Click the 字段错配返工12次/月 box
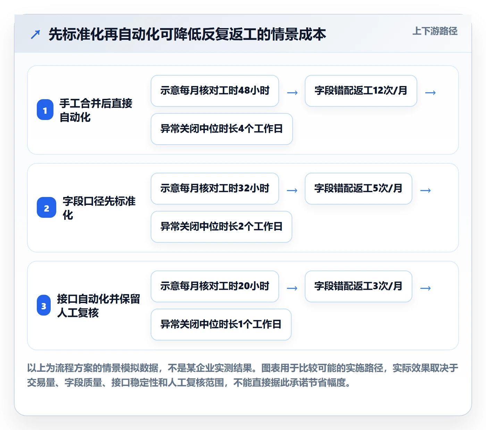486x430 pixels. (361, 91)
